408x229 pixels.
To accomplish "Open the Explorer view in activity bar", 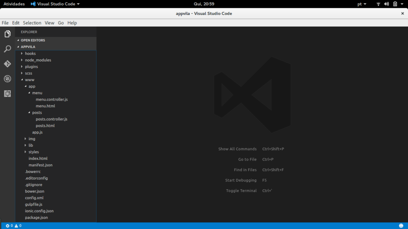I will click(7, 34).
